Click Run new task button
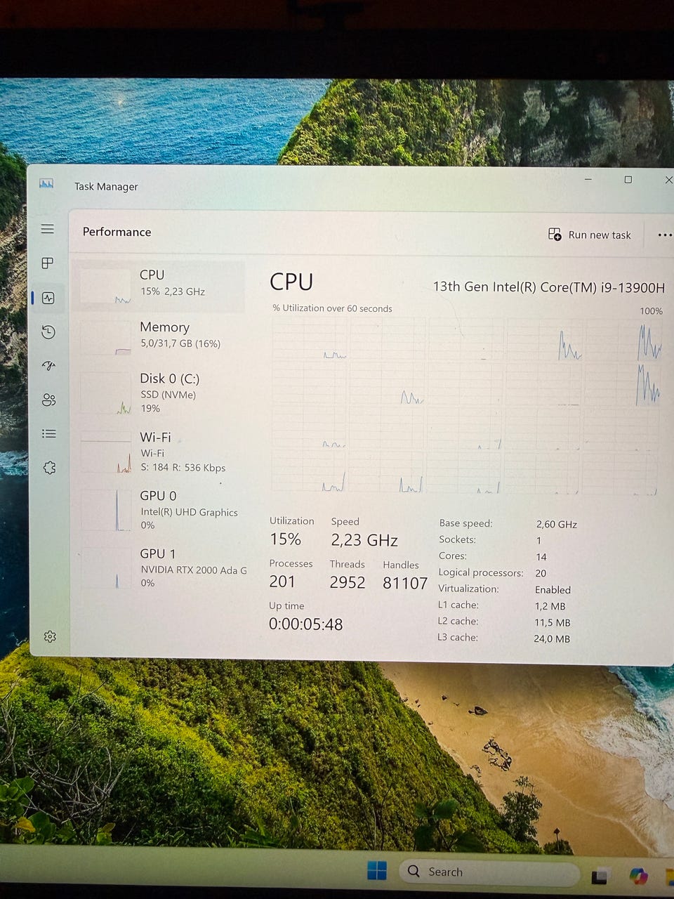The height and width of the screenshot is (899, 674). 590,235
